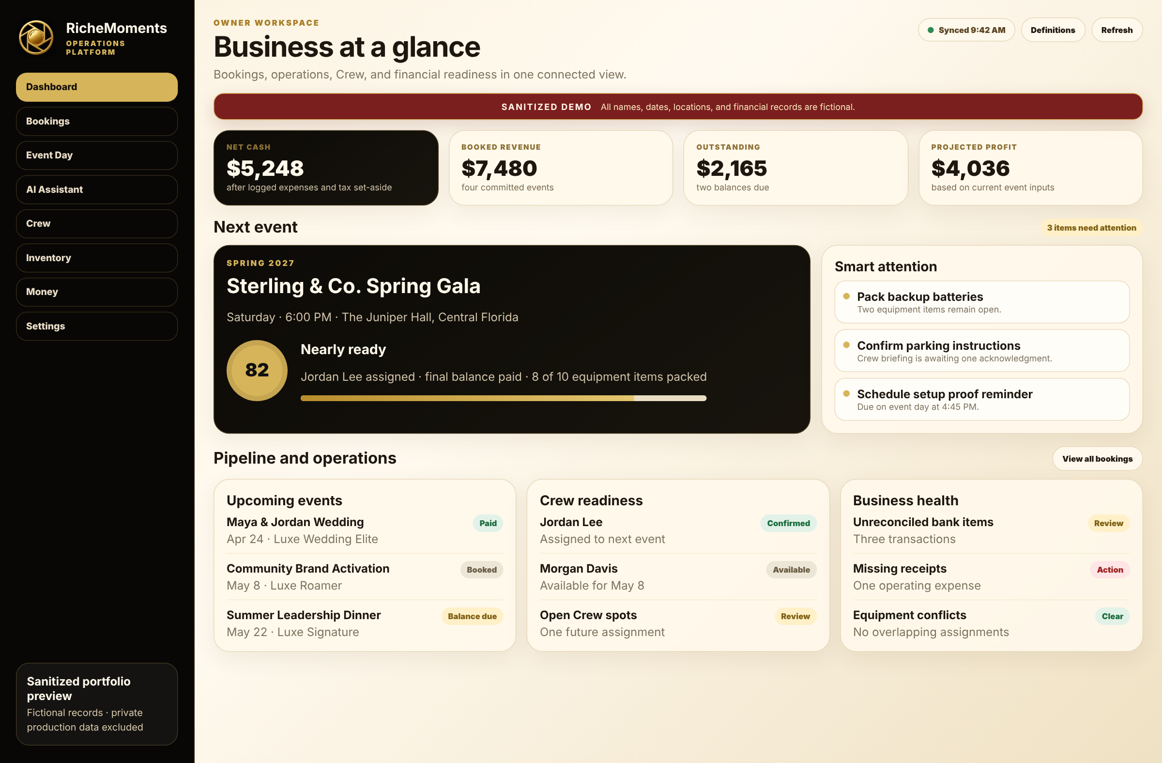Viewport: 1162px width, 763px height.
Task: Click the Crew readiness heading
Action: point(591,501)
